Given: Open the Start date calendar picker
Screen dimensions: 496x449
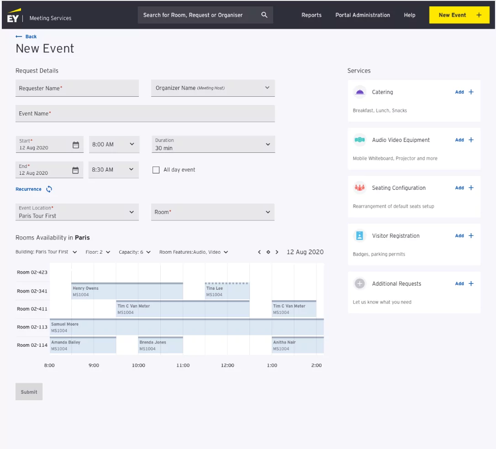Looking at the screenshot, I should pyautogui.click(x=76, y=145).
